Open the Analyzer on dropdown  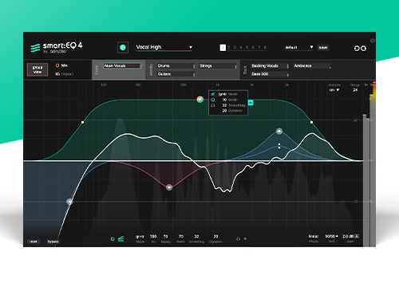tap(334, 90)
